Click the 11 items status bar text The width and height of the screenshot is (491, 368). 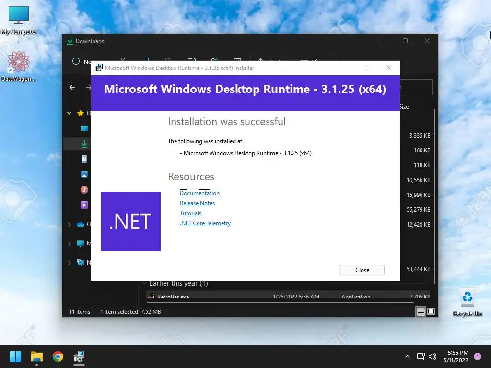pos(80,311)
